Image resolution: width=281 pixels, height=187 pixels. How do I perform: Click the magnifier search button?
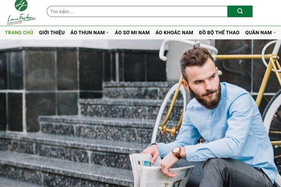pos(240,11)
